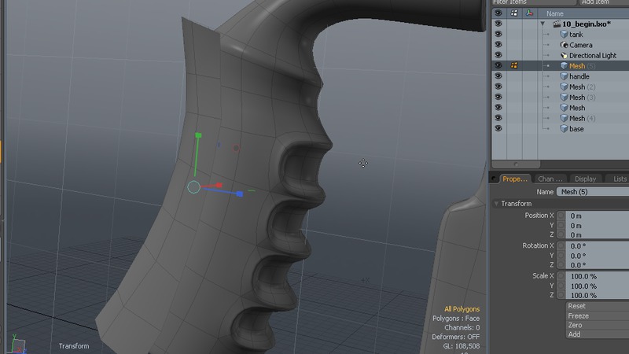Image resolution: width=629 pixels, height=354 pixels.
Task: Click the mesh icon of Mesh (3)
Action: point(564,97)
